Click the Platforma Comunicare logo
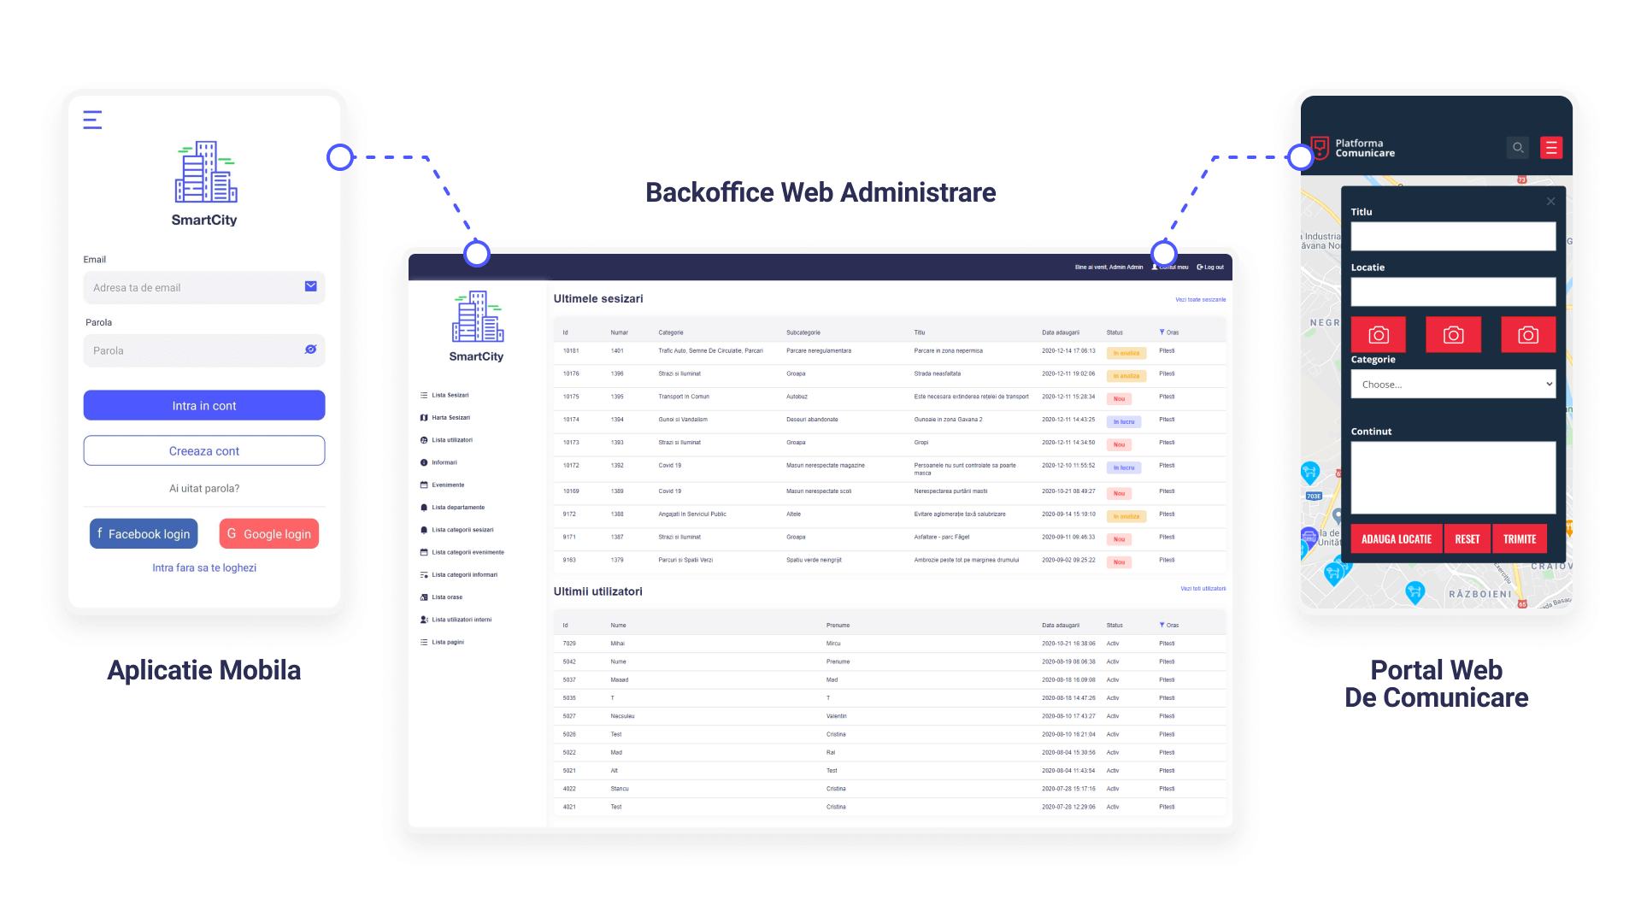This screenshot has height=923, width=1641. click(x=1353, y=148)
